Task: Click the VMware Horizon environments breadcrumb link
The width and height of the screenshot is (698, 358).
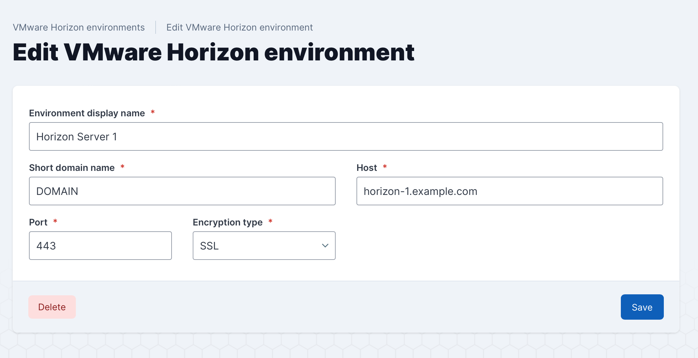Action: tap(79, 27)
